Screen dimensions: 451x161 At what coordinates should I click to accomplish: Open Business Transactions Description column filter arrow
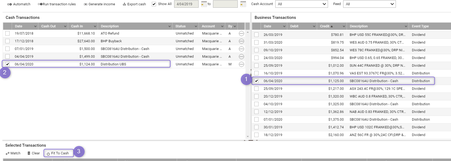406,26
